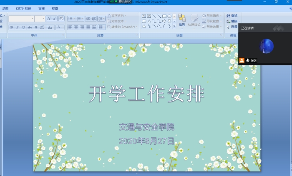
Task: Toggle underline text formatting
Action: point(23,27)
